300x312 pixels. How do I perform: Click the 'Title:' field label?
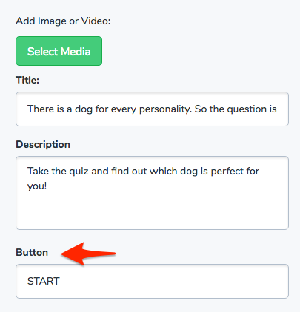pyautogui.click(x=27, y=81)
